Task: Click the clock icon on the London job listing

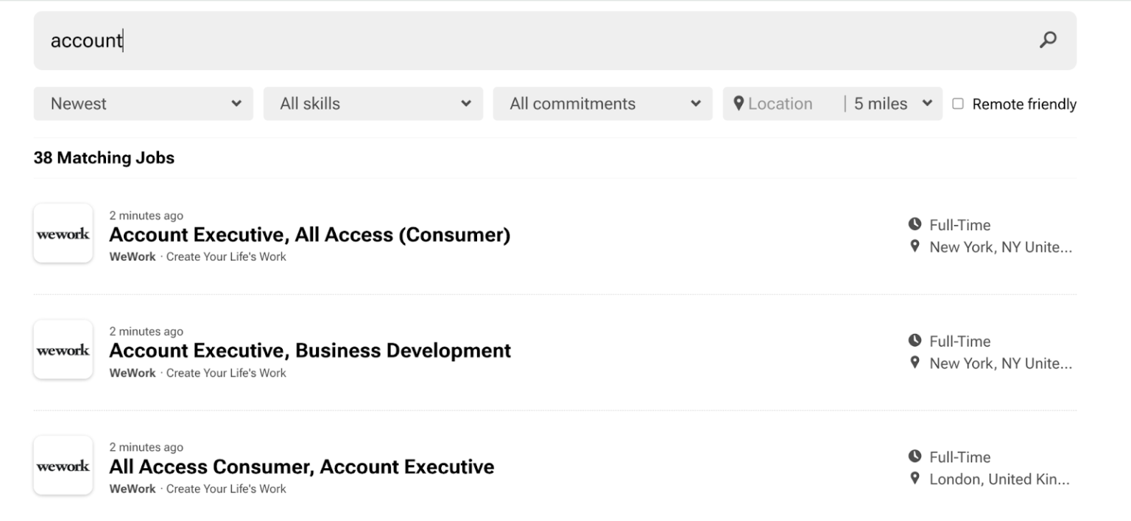Action: [913, 457]
